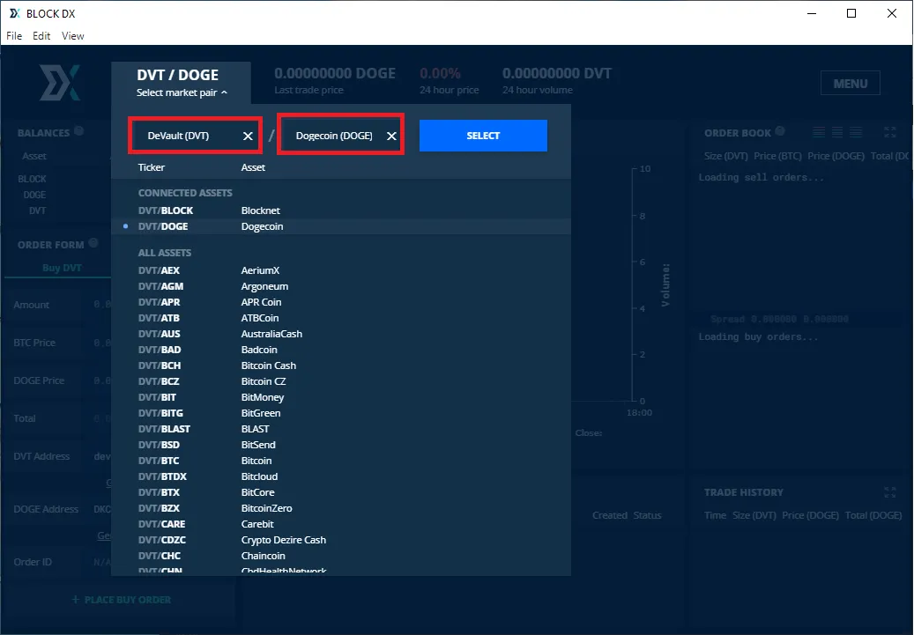
Task: Open the Edit menu
Action: coord(41,35)
